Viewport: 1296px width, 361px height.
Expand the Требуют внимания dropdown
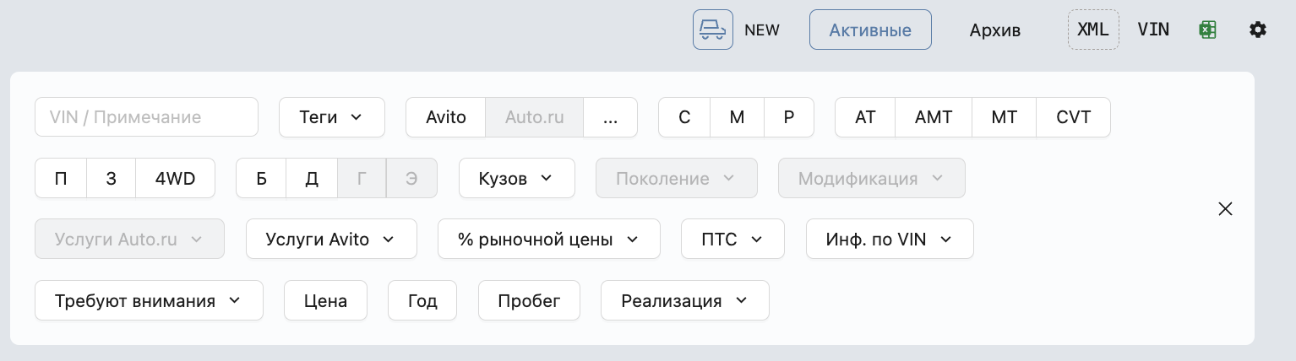[x=148, y=301]
